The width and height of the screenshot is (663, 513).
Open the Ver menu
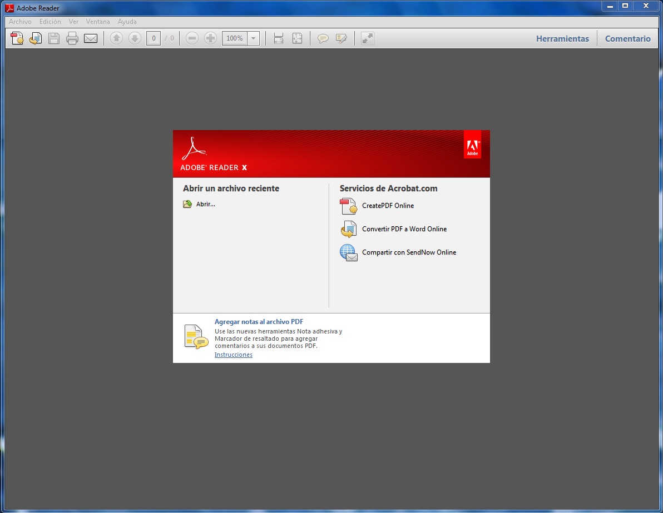pos(73,22)
